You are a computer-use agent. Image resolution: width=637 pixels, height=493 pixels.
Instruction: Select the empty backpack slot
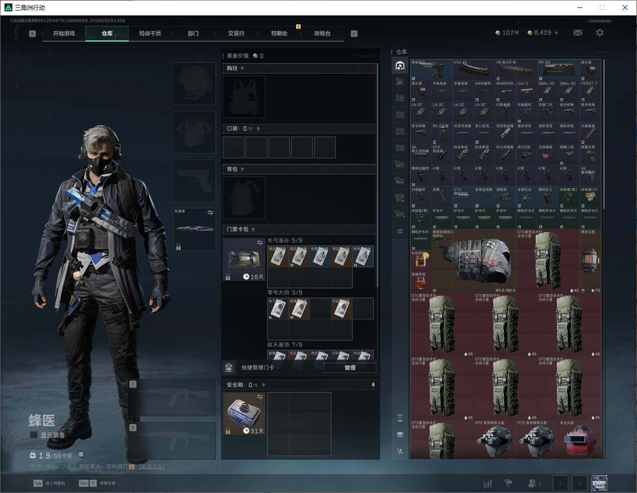click(x=244, y=198)
